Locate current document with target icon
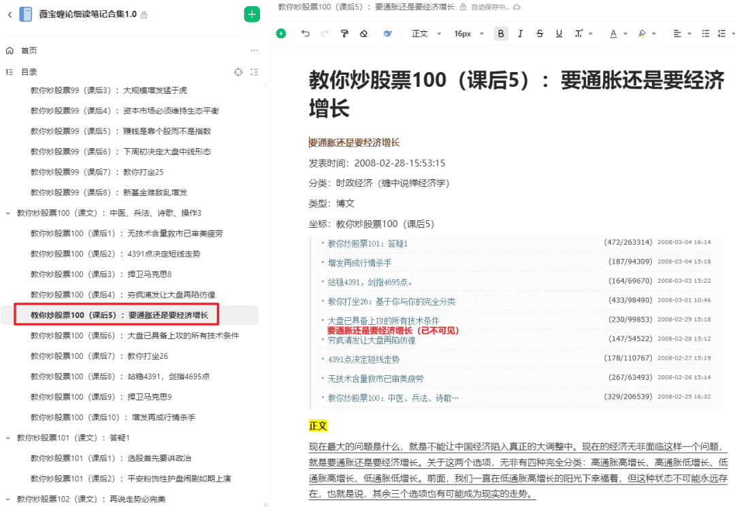Image resolution: width=735 pixels, height=507 pixels. [x=238, y=72]
